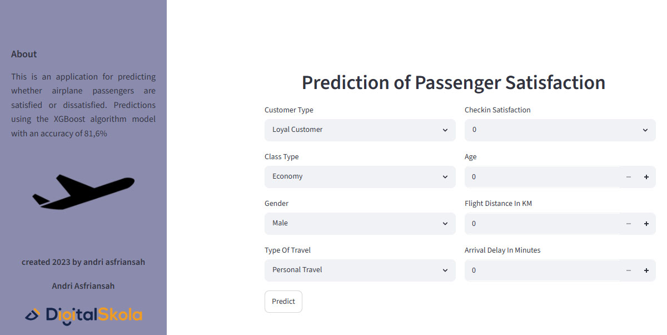Viewport: 667px width, 335px height.
Task: Click the Predict button
Action: 283,302
